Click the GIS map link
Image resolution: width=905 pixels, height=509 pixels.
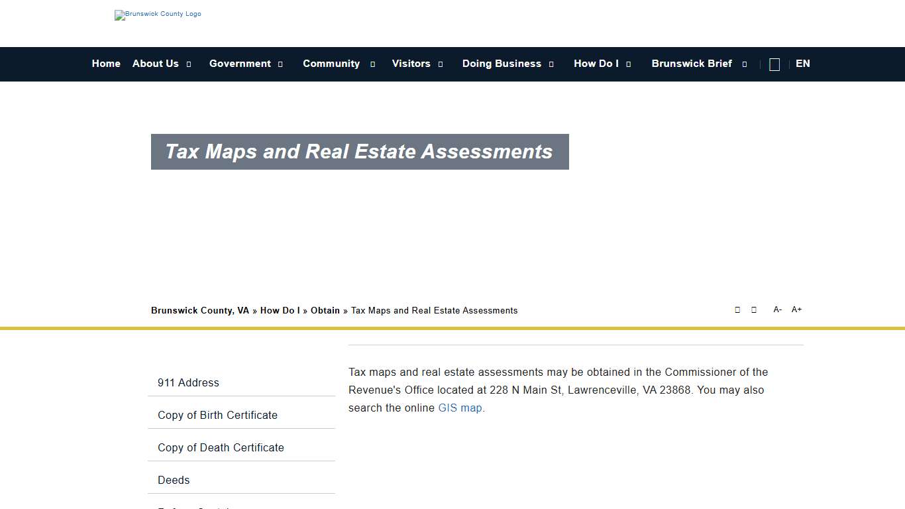460,408
